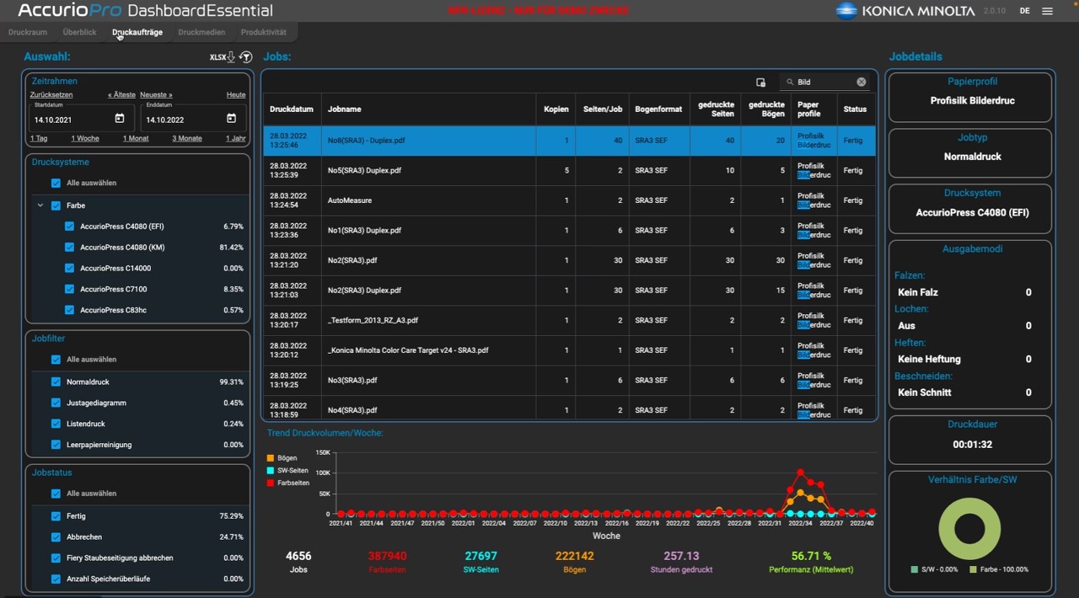1079x598 pixels.
Task: Toggle Justagediagramm checkbox
Action: point(56,403)
